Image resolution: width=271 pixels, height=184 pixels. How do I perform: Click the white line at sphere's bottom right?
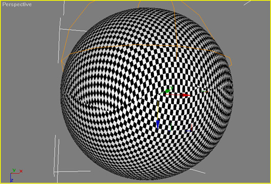(197, 171)
